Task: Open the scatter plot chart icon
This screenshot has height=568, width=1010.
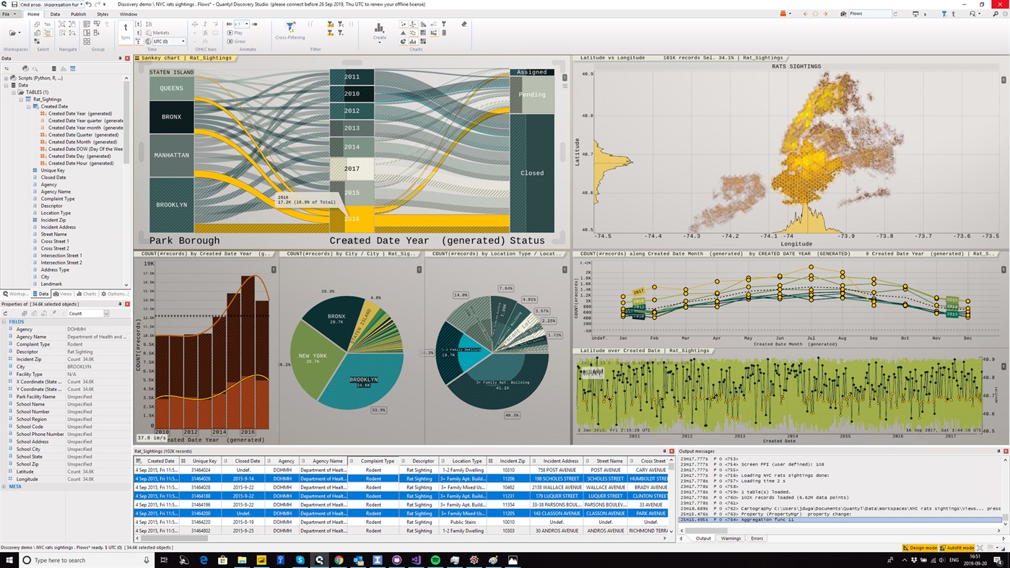Action: (x=402, y=25)
